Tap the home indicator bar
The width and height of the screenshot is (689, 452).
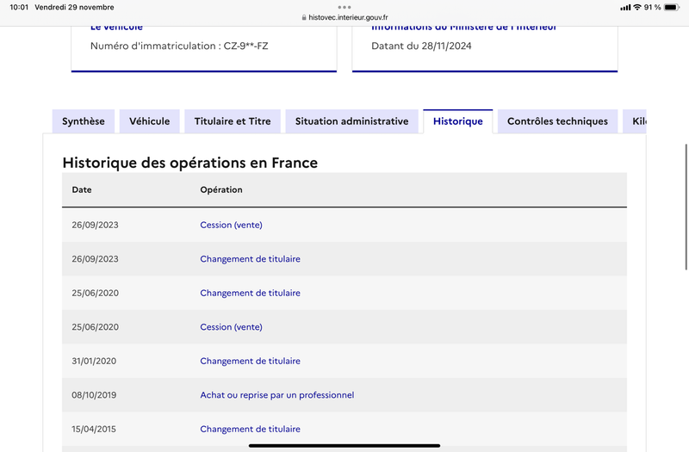pos(344,446)
